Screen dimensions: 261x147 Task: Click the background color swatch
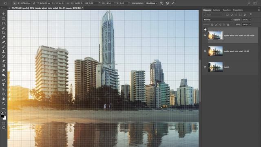pyautogui.click(x=5, y=118)
